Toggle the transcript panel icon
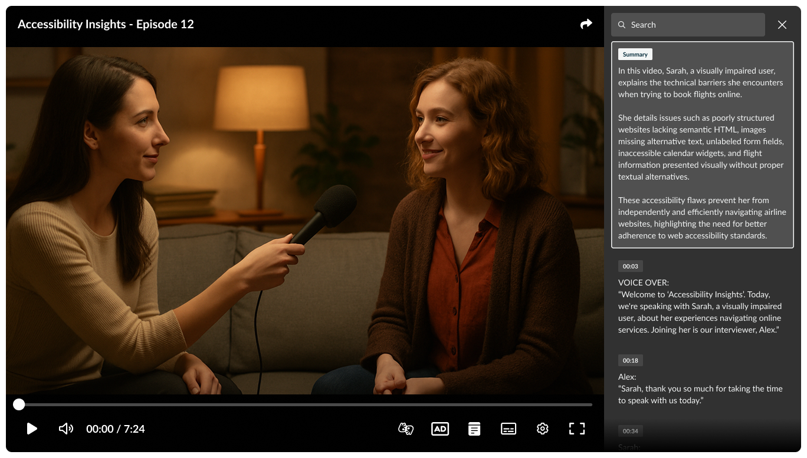Screen dimensions: 807x458 (x=474, y=429)
